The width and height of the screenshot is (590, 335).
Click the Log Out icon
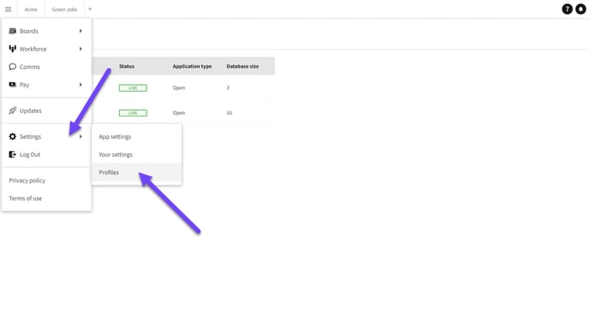tap(12, 154)
